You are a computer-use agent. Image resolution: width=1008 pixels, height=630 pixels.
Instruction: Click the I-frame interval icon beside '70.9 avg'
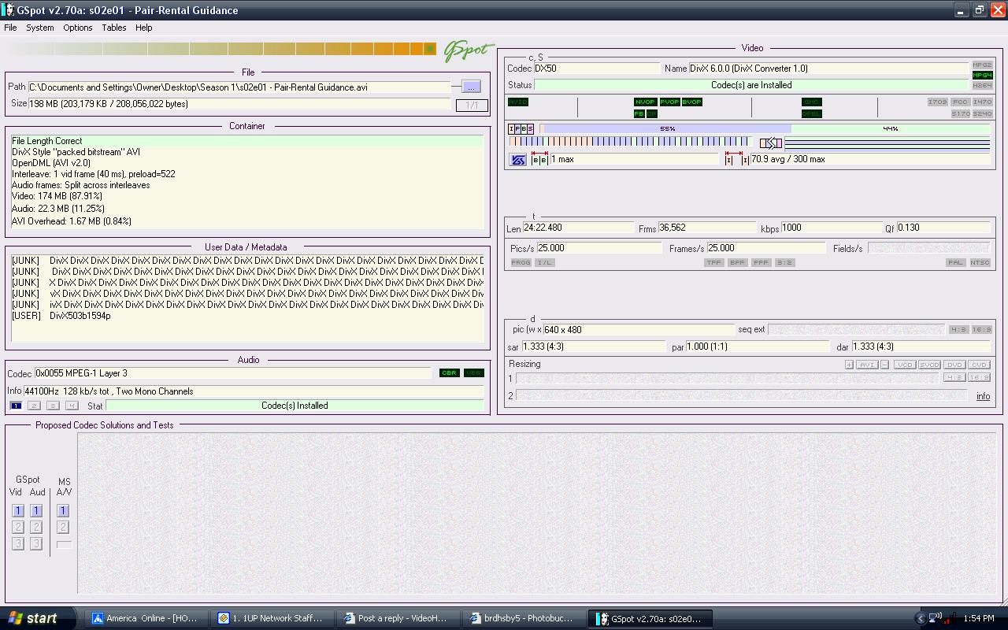point(736,159)
